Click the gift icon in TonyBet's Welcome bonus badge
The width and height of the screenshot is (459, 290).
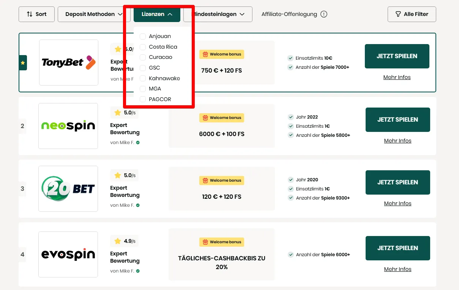click(205, 54)
